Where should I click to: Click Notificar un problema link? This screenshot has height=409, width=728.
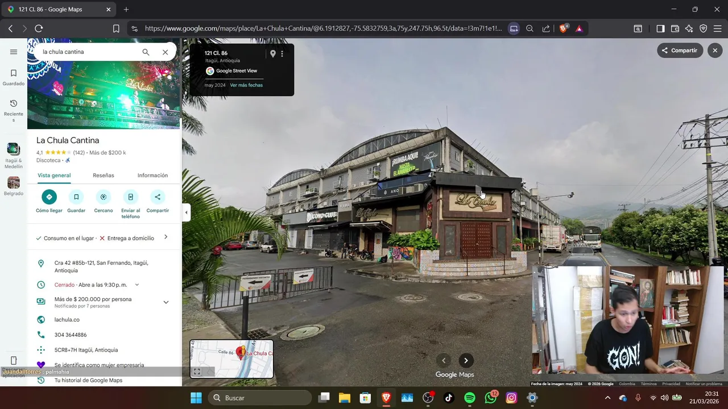click(x=704, y=384)
